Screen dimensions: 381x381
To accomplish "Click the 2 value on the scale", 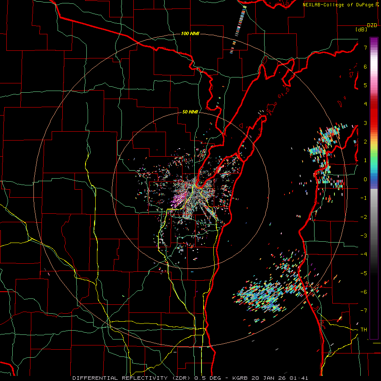I will click(365, 142).
